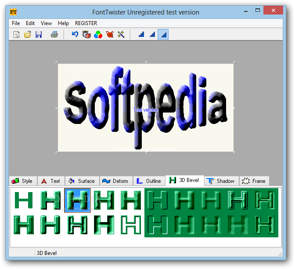The image size is (295, 269).
Task: Click the dice random style icon
Action: (86, 34)
